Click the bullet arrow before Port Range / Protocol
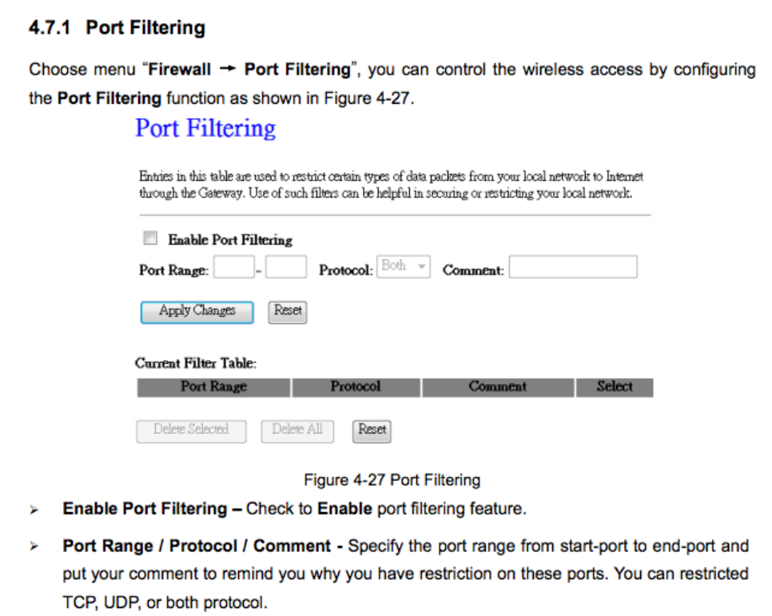Viewport: 772px width, 616px height. (x=34, y=547)
